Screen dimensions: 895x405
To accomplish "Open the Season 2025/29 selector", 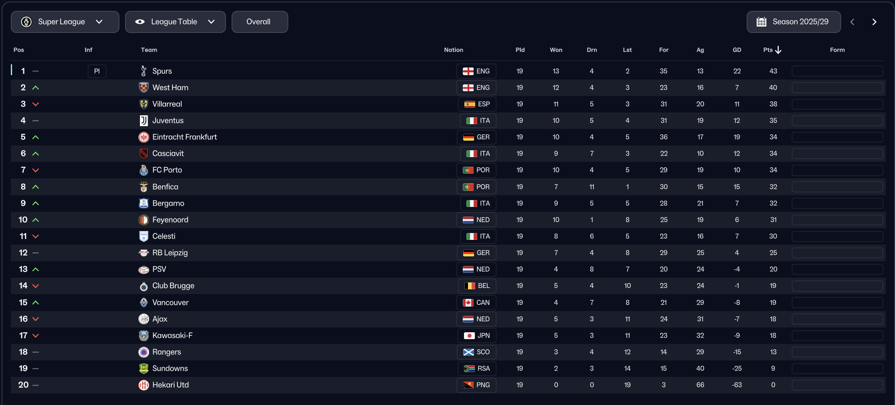I will (x=793, y=22).
